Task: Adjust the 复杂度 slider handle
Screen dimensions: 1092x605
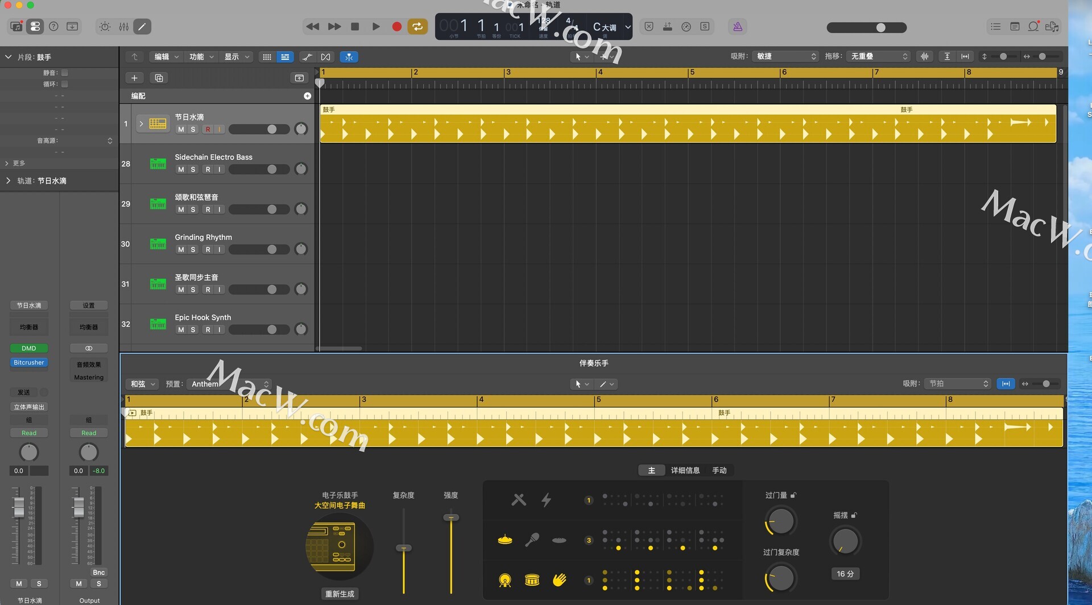Action: 404,548
